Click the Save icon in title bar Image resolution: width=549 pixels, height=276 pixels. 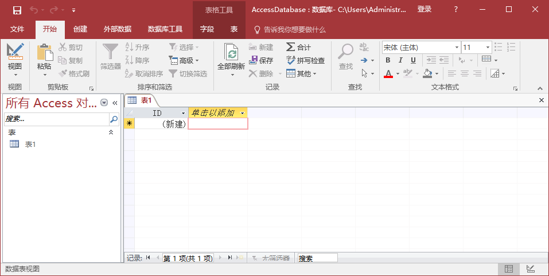[17, 10]
